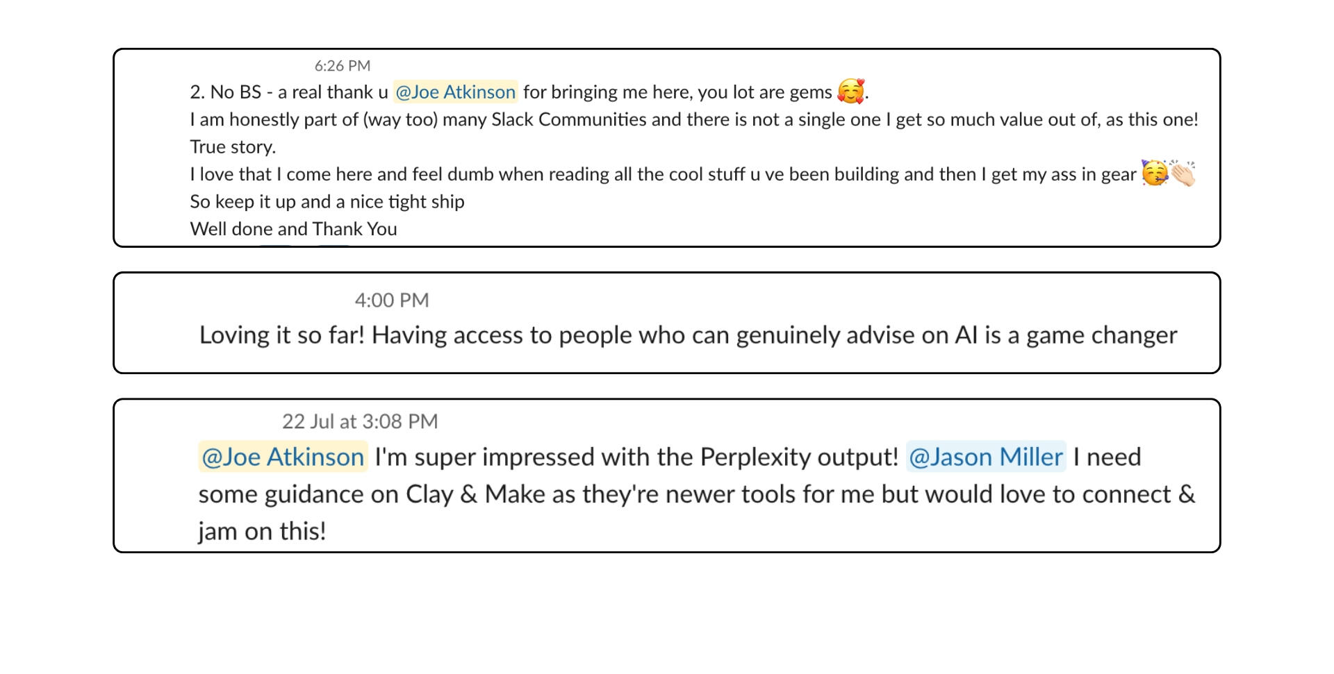The height and width of the screenshot is (674, 1334).
Task: Click the partying face emoji
Action: point(1154,173)
